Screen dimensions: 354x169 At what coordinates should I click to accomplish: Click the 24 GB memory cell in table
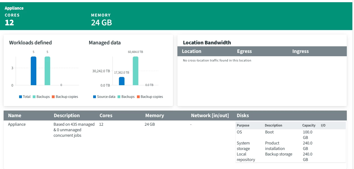[150, 124]
